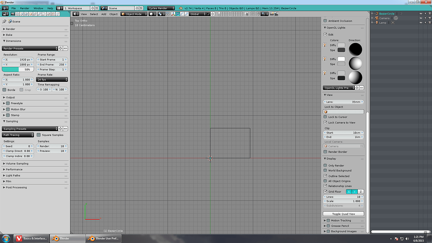
Task: Open the Path Tracing dropdown
Action: tap(18, 135)
